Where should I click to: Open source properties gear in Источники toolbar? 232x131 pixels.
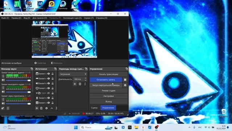[46, 108]
